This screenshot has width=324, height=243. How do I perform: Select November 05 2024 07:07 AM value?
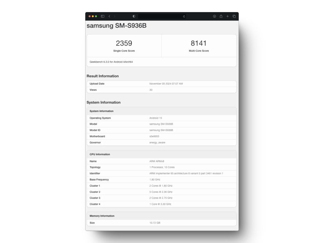pos(166,83)
